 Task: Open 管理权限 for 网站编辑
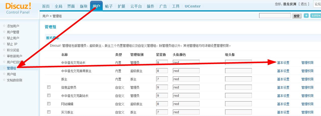pyautogui.click(x=307, y=104)
